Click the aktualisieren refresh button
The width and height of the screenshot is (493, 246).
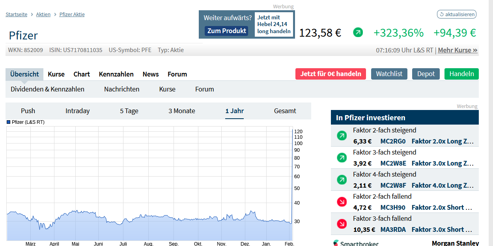[x=457, y=15]
